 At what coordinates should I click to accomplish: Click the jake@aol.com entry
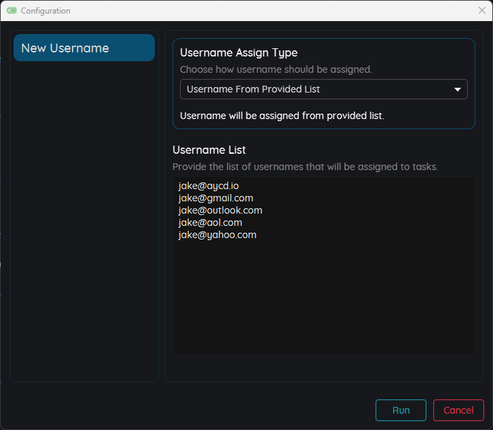pos(210,222)
